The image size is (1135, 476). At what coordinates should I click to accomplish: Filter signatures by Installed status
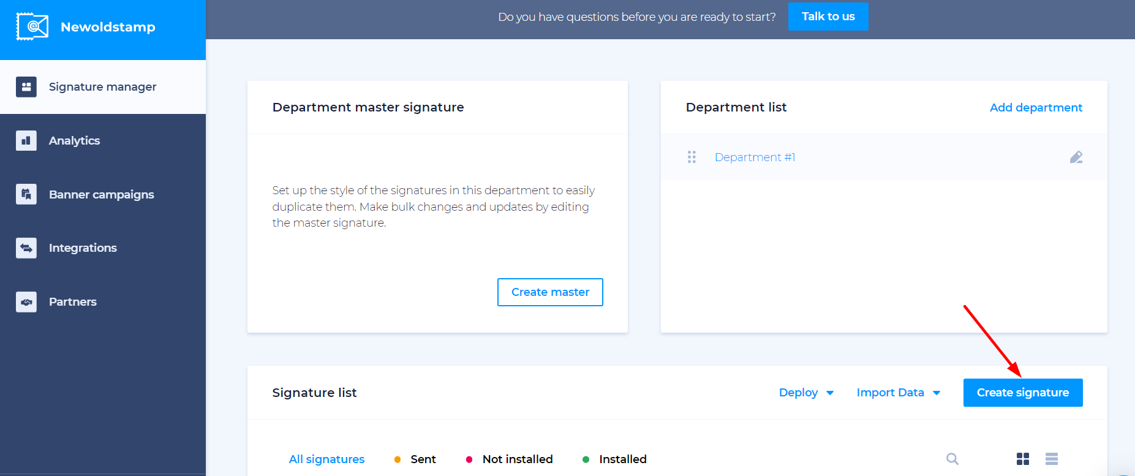[x=614, y=459]
